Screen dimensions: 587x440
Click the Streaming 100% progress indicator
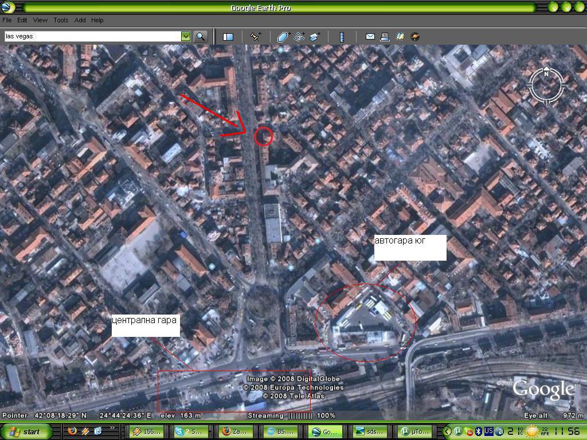pyautogui.click(x=292, y=415)
